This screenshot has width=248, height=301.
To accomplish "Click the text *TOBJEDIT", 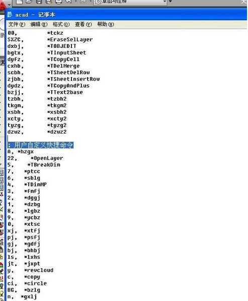I will 62,46.
